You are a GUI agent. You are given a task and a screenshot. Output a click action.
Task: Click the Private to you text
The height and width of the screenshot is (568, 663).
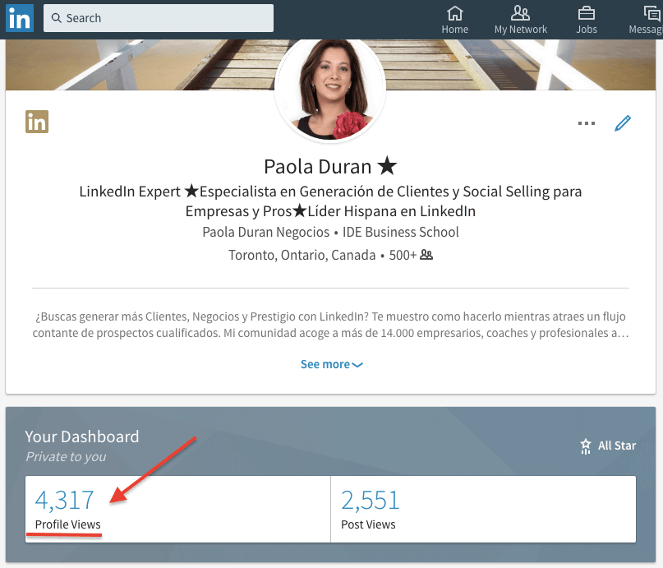pos(66,457)
